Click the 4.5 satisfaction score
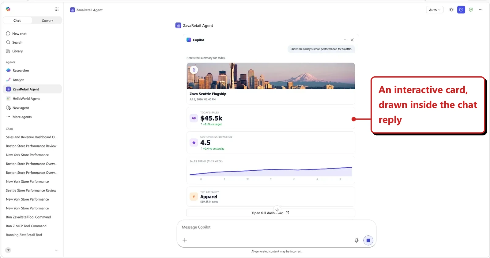490x258 pixels. pyautogui.click(x=205, y=143)
